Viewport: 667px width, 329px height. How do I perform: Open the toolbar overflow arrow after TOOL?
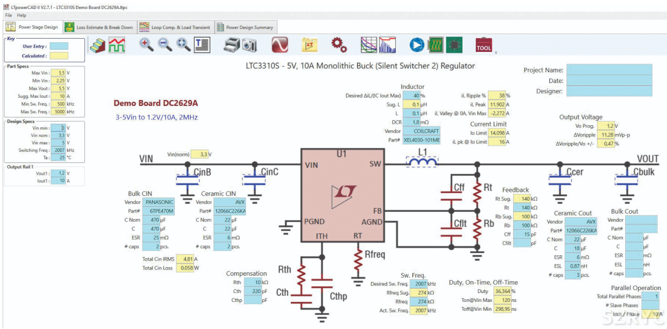(x=496, y=52)
